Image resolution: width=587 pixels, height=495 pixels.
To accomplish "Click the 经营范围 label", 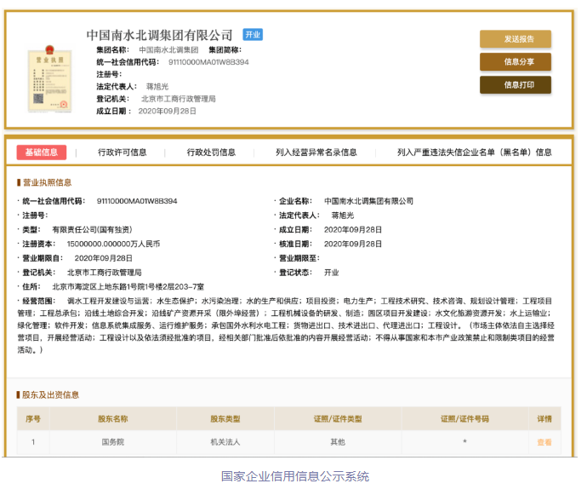I will click(38, 301).
